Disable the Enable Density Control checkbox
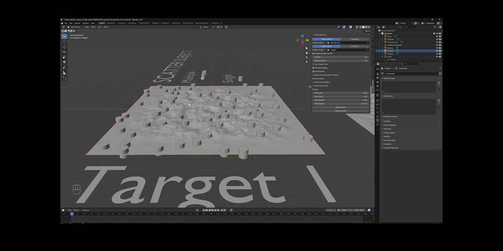 tap(313, 54)
